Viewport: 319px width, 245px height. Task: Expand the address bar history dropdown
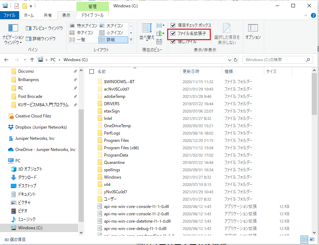coord(230,60)
